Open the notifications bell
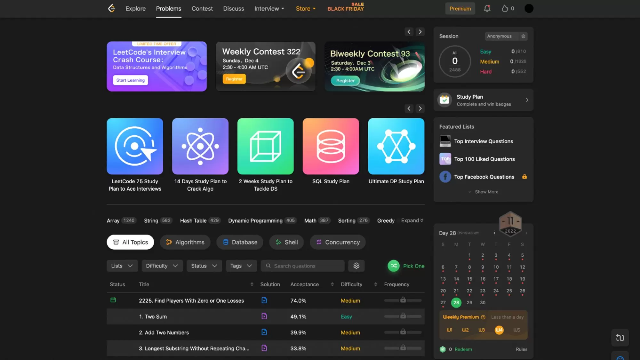 pyautogui.click(x=487, y=9)
